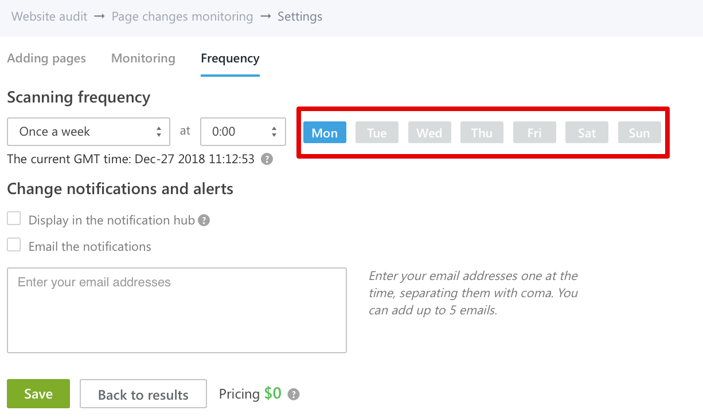Click in the email addresses text area
Image resolution: width=703 pixels, height=418 pixels.
(x=177, y=310)
